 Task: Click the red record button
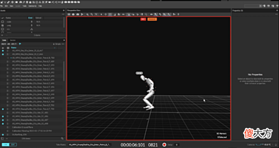tap(164, 145)
